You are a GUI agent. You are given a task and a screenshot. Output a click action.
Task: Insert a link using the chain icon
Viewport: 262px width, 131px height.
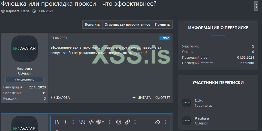tap(127, 122)
